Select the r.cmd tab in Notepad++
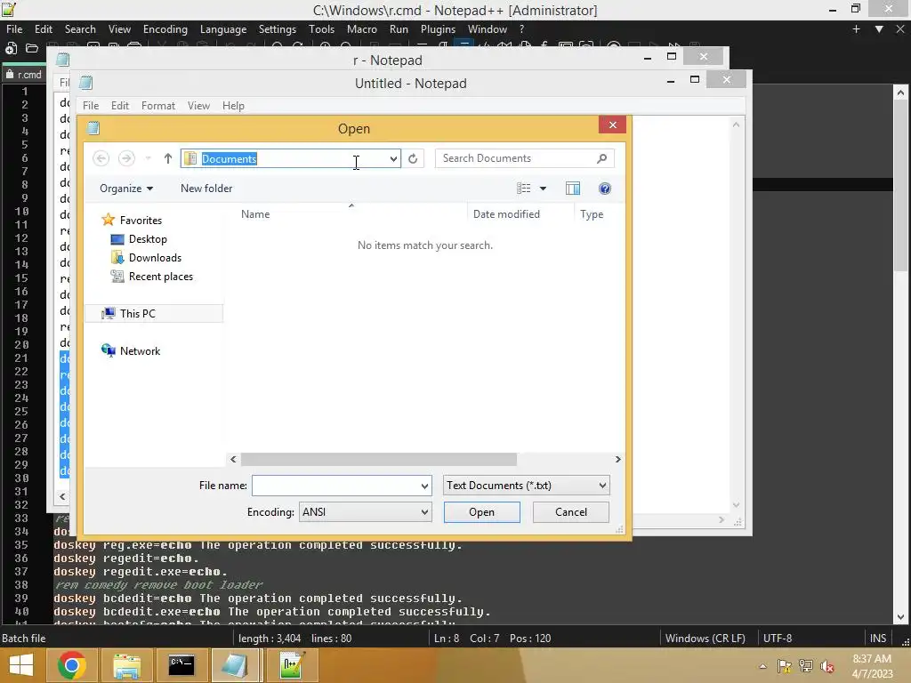This screenshot has width=911, height=683. [24, 75]
